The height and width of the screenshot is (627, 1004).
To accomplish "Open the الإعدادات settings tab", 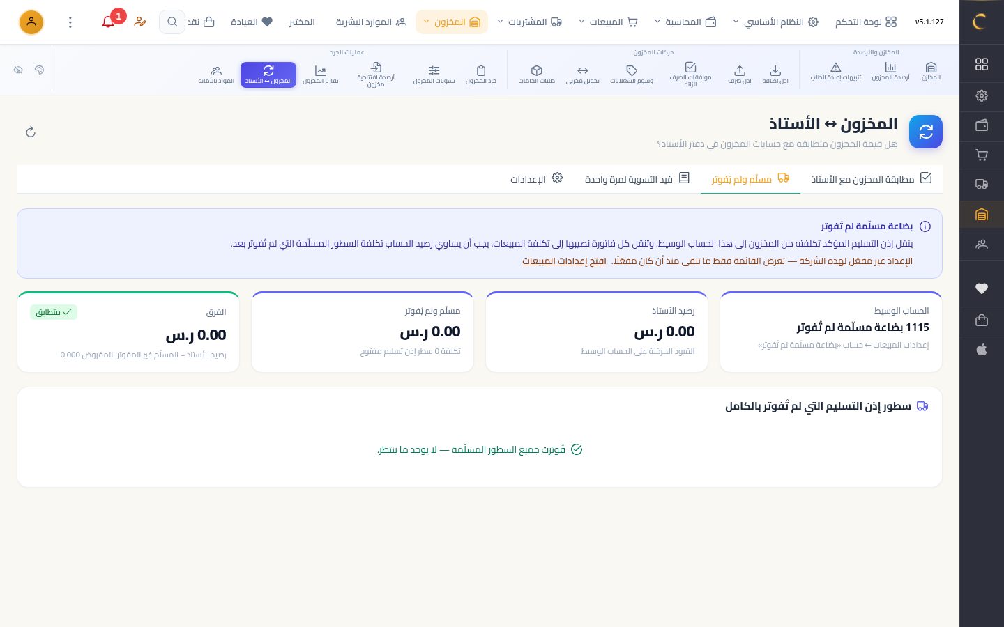I will 536,179.
